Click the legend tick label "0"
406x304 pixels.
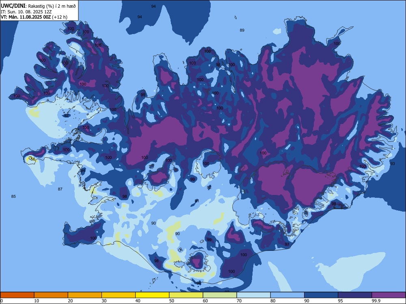2,301
